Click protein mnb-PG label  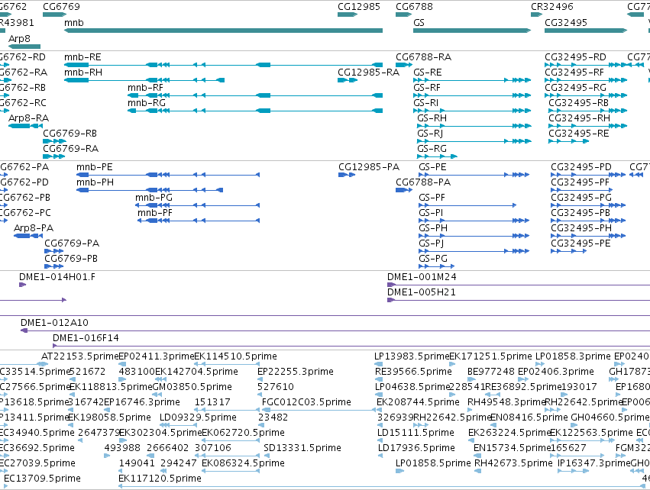154,198
